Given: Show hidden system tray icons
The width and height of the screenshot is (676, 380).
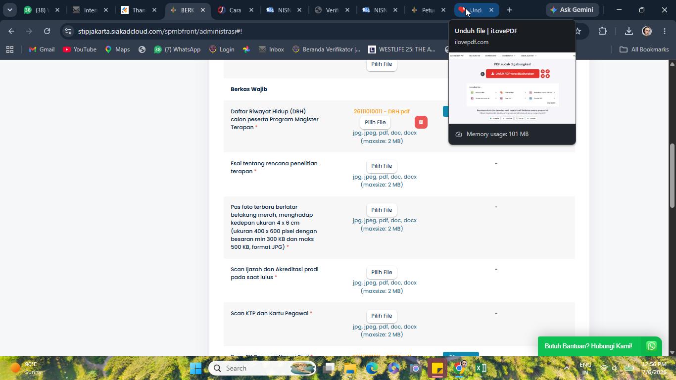Looking at the screenshot, I should [x=567, y=368].
